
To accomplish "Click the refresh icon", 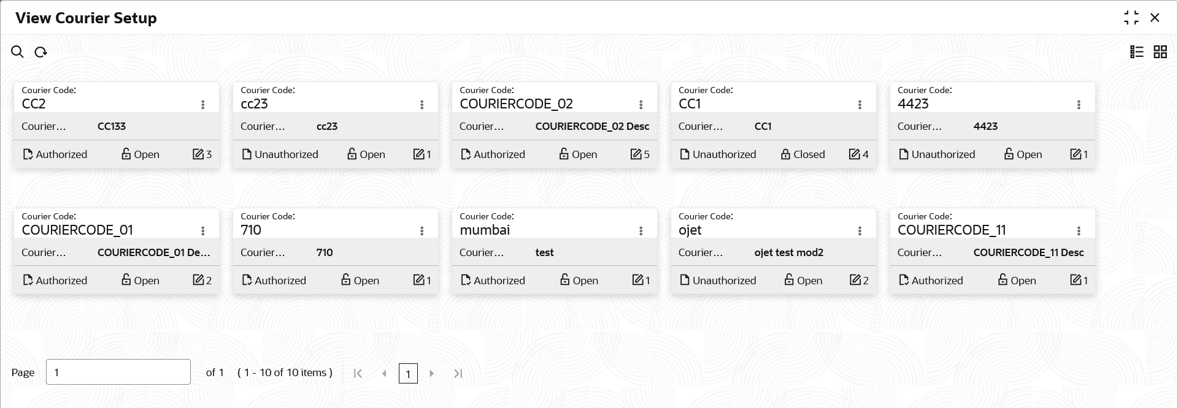I will 40,52.
